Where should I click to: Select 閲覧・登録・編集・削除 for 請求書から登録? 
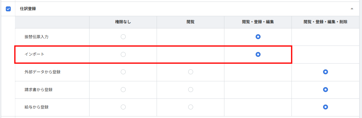click(x=326, y=90)
